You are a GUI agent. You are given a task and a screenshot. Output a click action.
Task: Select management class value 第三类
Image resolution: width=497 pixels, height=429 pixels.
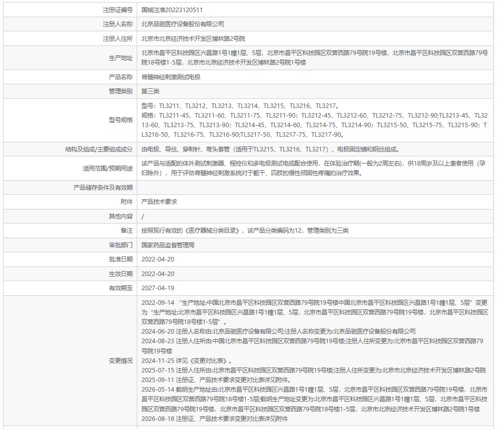pyautogui.click(x=150, y=91)
